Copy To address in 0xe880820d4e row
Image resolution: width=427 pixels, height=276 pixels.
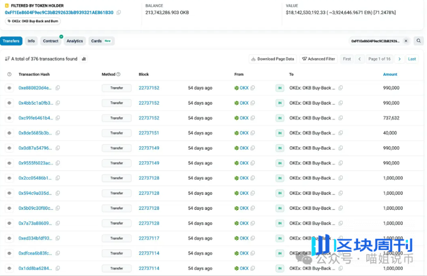pyautogui.click(x=340, y=88)
